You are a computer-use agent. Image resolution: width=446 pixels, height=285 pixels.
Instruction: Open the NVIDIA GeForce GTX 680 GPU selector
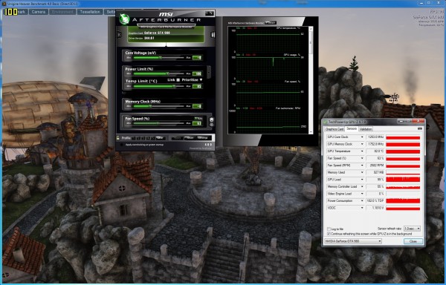point(352,241)
